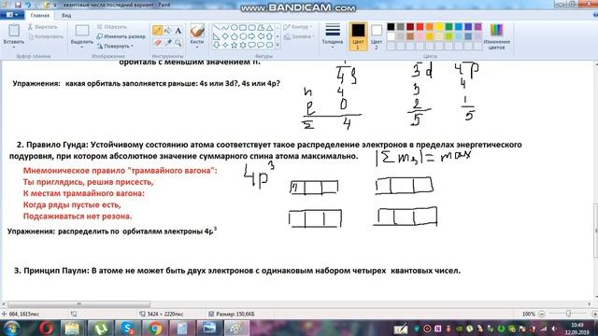598x336 pixels.
Task: Click the Изменить размер resize button
Action: [121, 36]
